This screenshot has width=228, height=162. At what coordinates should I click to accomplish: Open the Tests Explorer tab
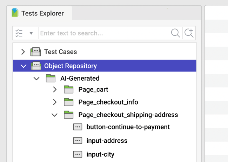(39, 13)
